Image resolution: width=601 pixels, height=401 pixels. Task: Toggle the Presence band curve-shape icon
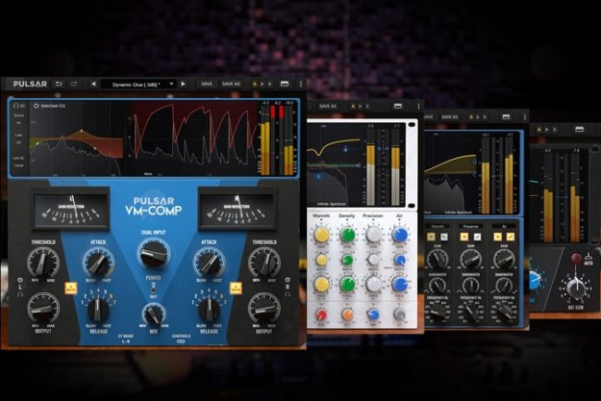[x=477, y=237]
